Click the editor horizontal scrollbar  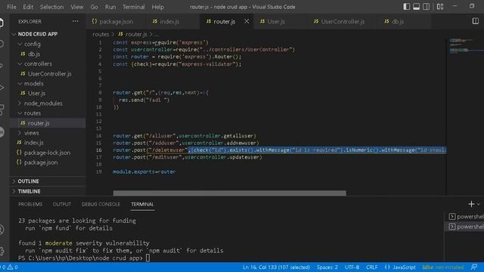point(229,193)
